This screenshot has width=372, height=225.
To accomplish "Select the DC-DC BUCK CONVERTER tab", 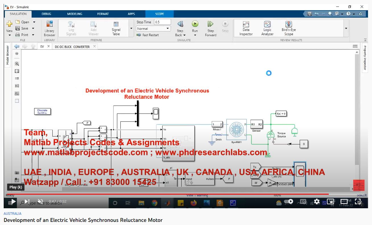I will tap(72, 47).
